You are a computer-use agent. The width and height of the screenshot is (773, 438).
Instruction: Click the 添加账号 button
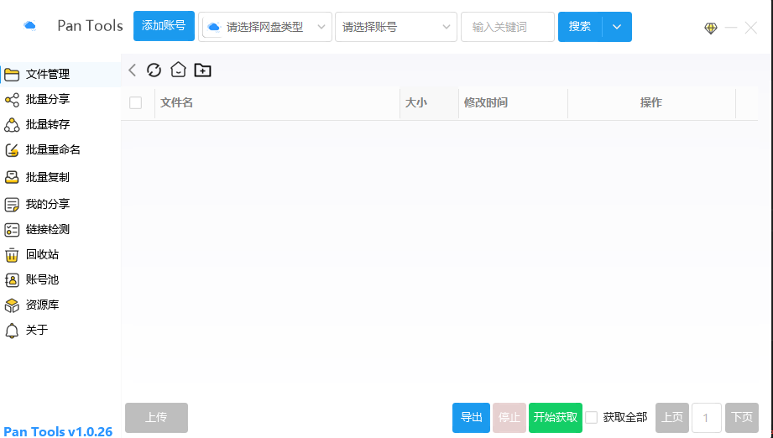tap(165, 26)
